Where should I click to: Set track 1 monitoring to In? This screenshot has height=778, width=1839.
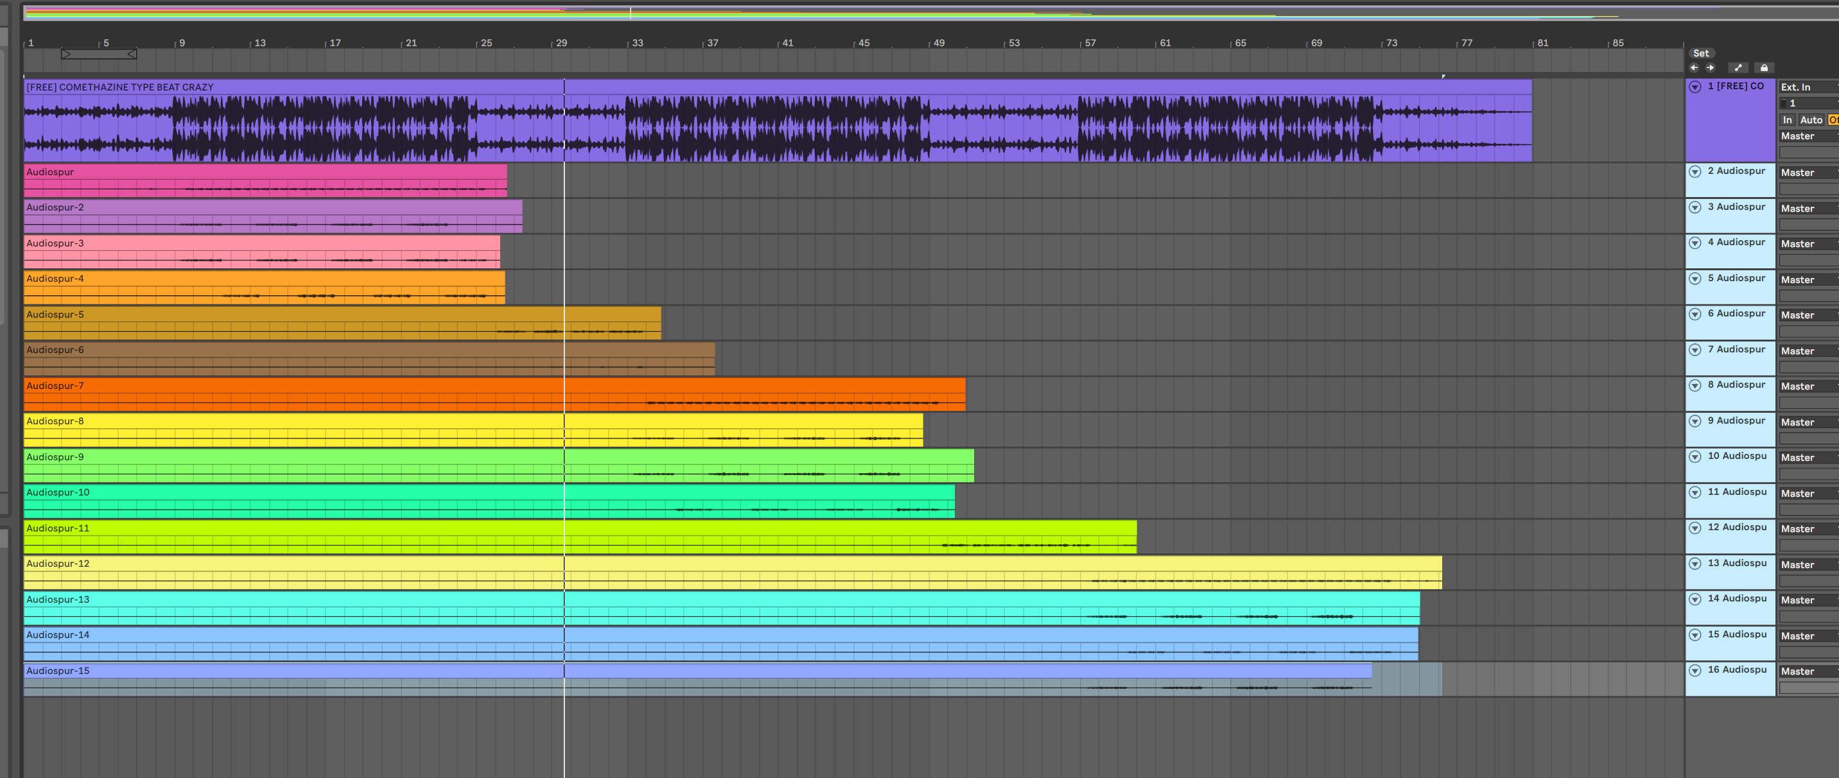tap(1787, 120)
